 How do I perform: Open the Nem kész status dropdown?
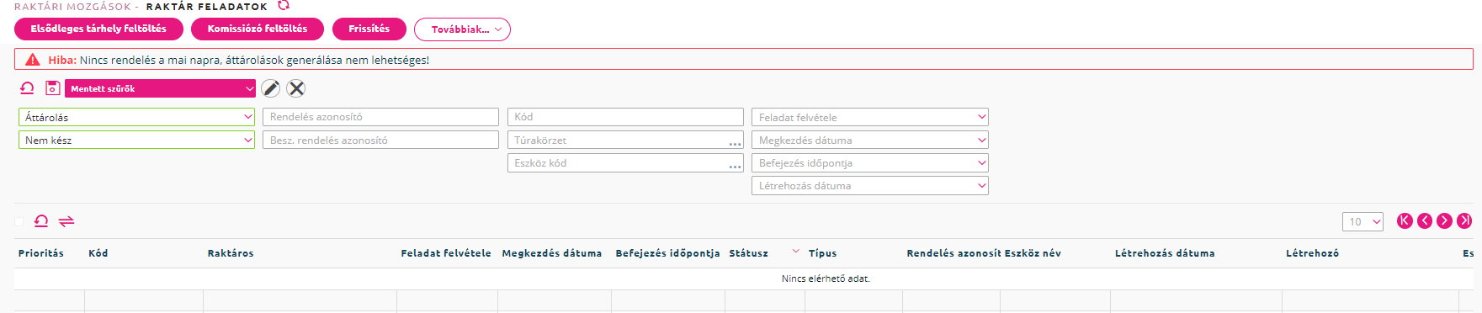tap(136, 140)
